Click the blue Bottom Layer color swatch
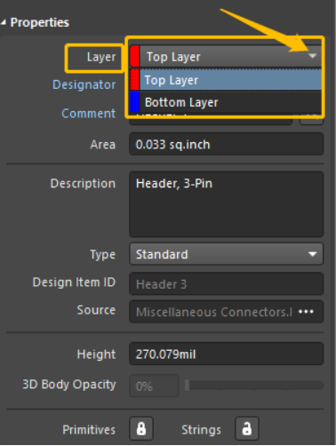The width and height of the screenshot is (336, 446). (135, 102)
